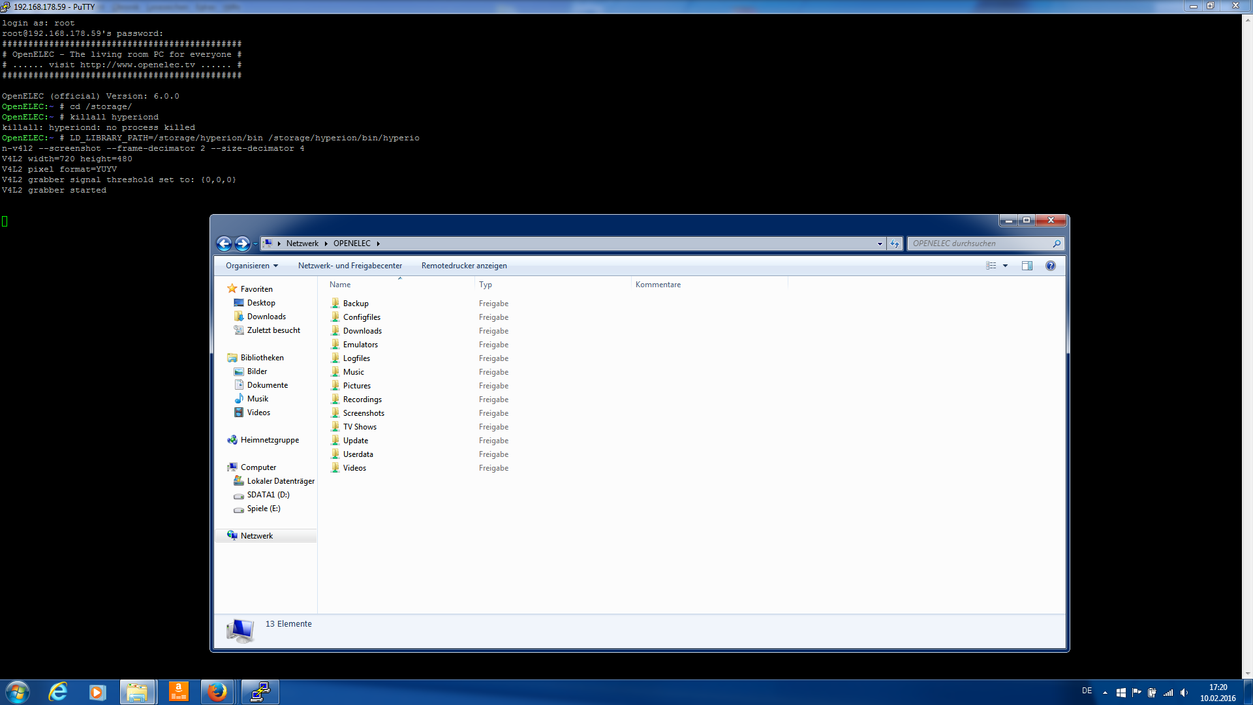
Task: Click Remotedrucker anzeigen
Action: pos(463,266)
